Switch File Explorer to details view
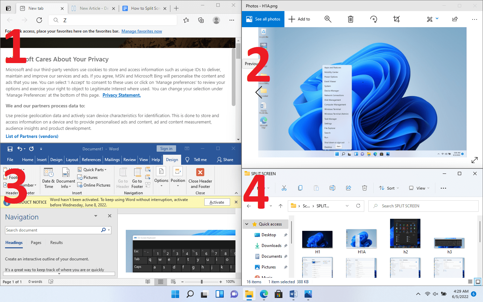This screenshot has width=483, height=302. coord(470,282)
